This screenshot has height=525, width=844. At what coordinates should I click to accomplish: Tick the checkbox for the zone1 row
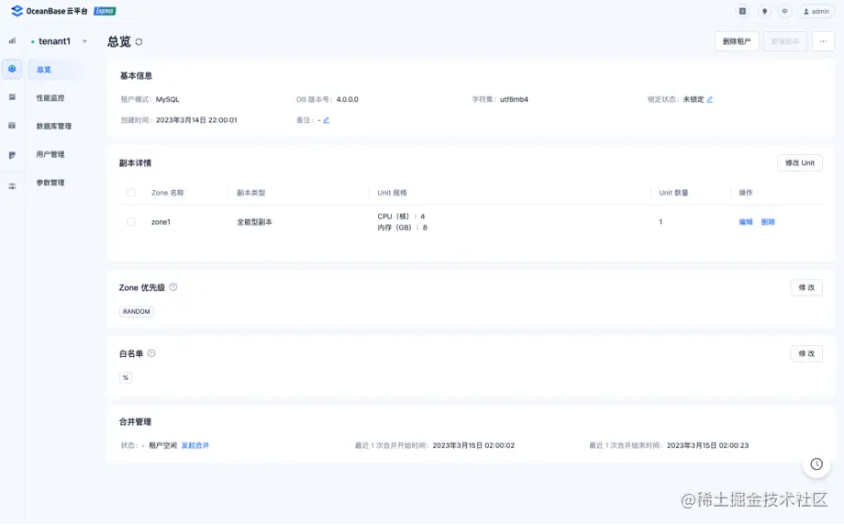[x=131, y=222]
